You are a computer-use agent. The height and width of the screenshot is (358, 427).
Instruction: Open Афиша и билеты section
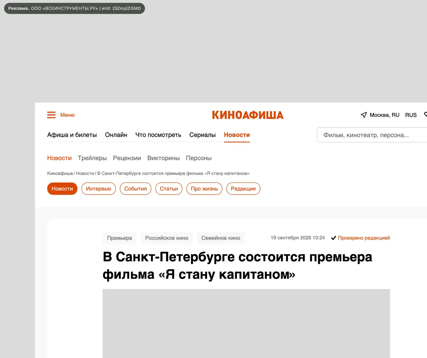pyautogui.click(x=72, y=135)
